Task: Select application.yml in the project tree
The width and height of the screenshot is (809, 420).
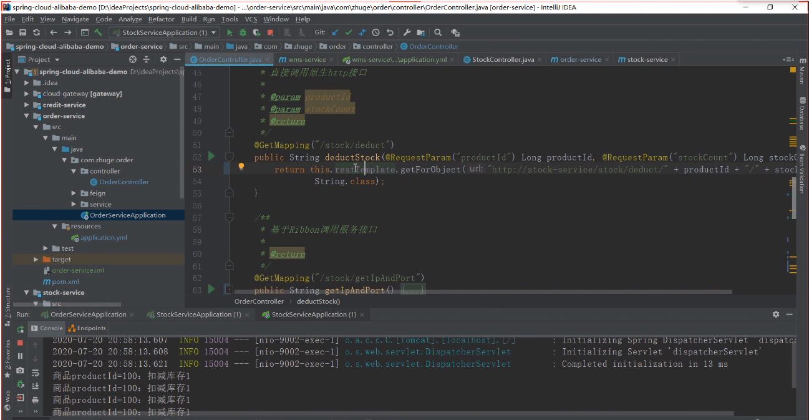Action: click(x=98, y=237)
